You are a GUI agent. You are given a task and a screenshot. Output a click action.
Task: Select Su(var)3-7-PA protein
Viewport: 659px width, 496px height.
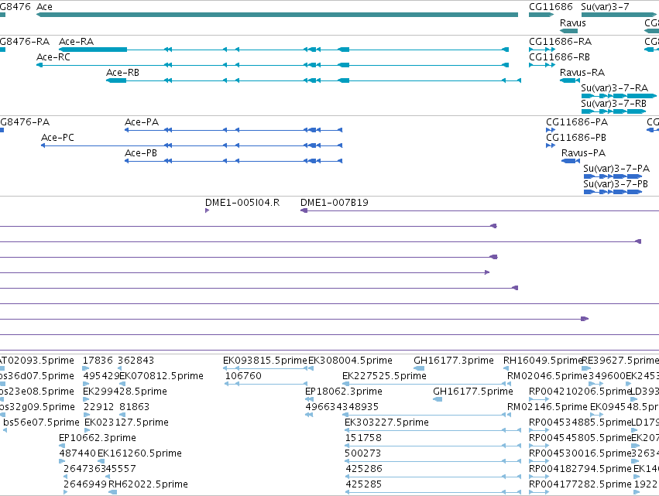613,177
